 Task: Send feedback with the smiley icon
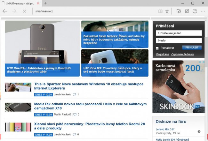195,11
